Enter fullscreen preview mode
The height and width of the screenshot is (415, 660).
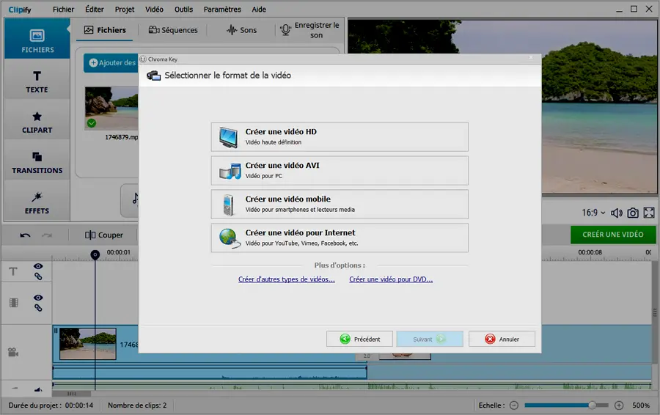[x=649, y=213]
